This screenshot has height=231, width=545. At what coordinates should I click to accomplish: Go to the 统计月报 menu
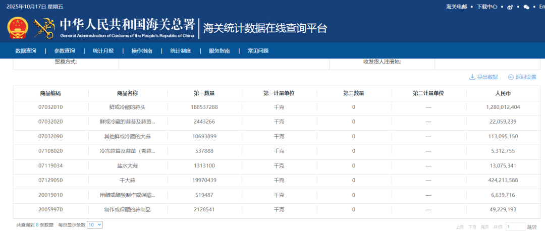[x=103, y=51]
